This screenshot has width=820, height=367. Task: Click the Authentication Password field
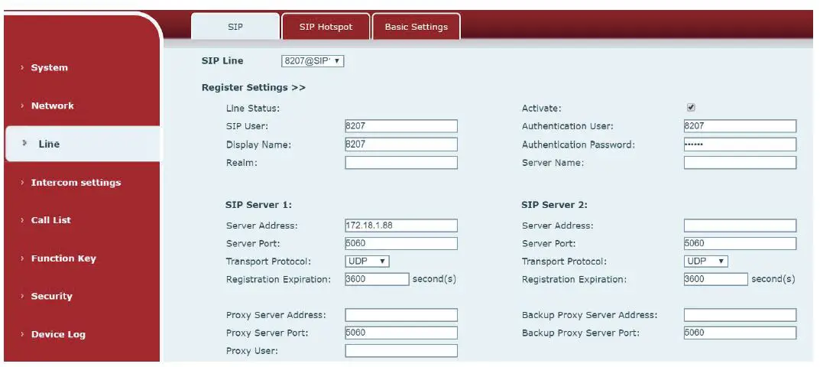740,145
